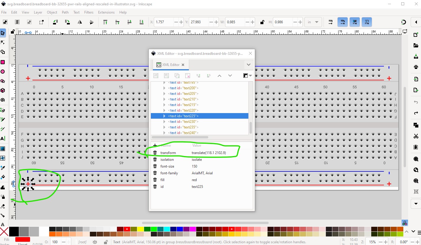Rotate selection 90° counter-clockwise

click(x=55, y=22)
